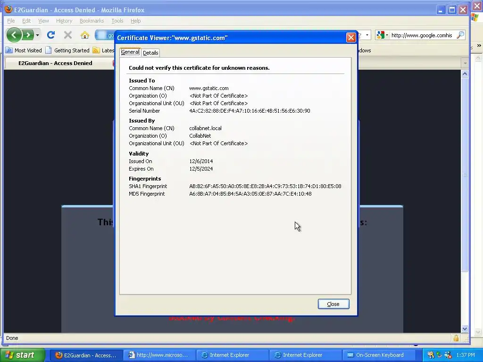The width and height of the screenshot is (483, 362).
Task: Click the Close button in Certificate Viewer
Action: [x=333, y=304]
